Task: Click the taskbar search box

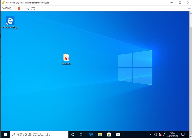Action: (39, 134)
